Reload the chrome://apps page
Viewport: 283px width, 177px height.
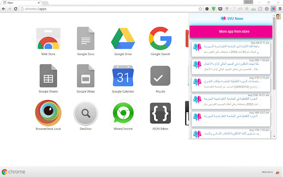point(15,9)
